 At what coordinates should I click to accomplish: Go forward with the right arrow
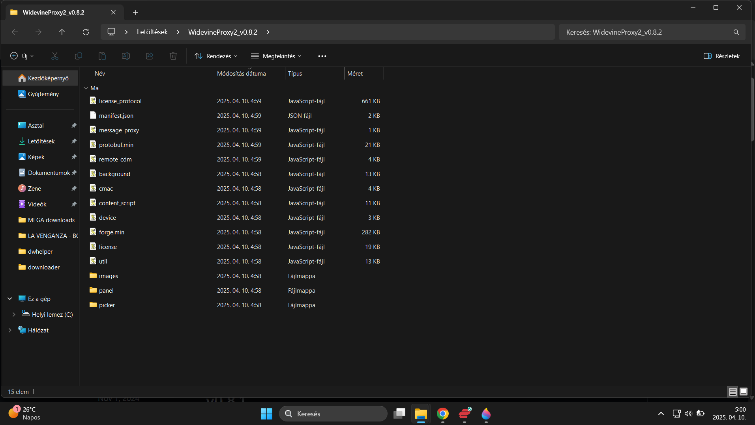(38, 32)
